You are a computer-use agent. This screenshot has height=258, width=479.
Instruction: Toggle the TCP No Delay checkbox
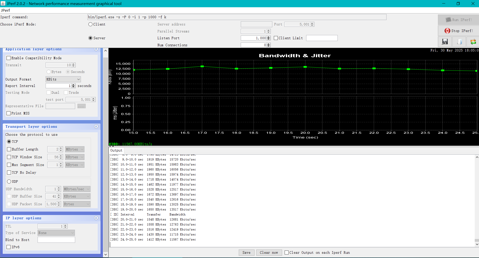(9, 172)
